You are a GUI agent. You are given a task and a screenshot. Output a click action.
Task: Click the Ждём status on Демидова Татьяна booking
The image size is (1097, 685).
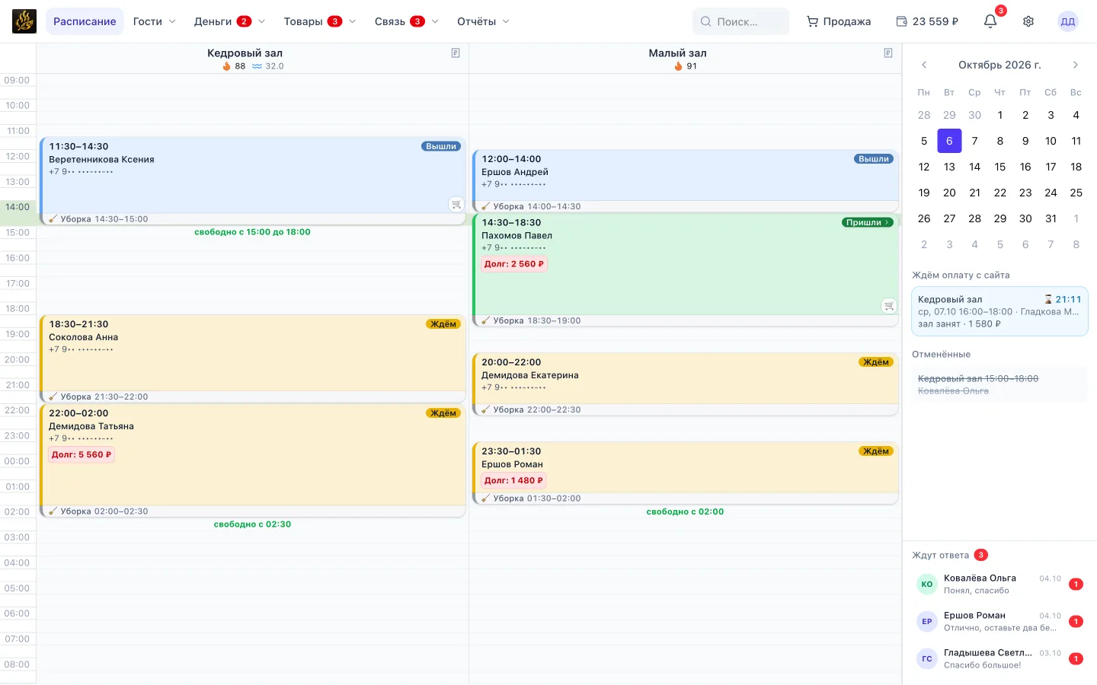(x=443, y=413)
